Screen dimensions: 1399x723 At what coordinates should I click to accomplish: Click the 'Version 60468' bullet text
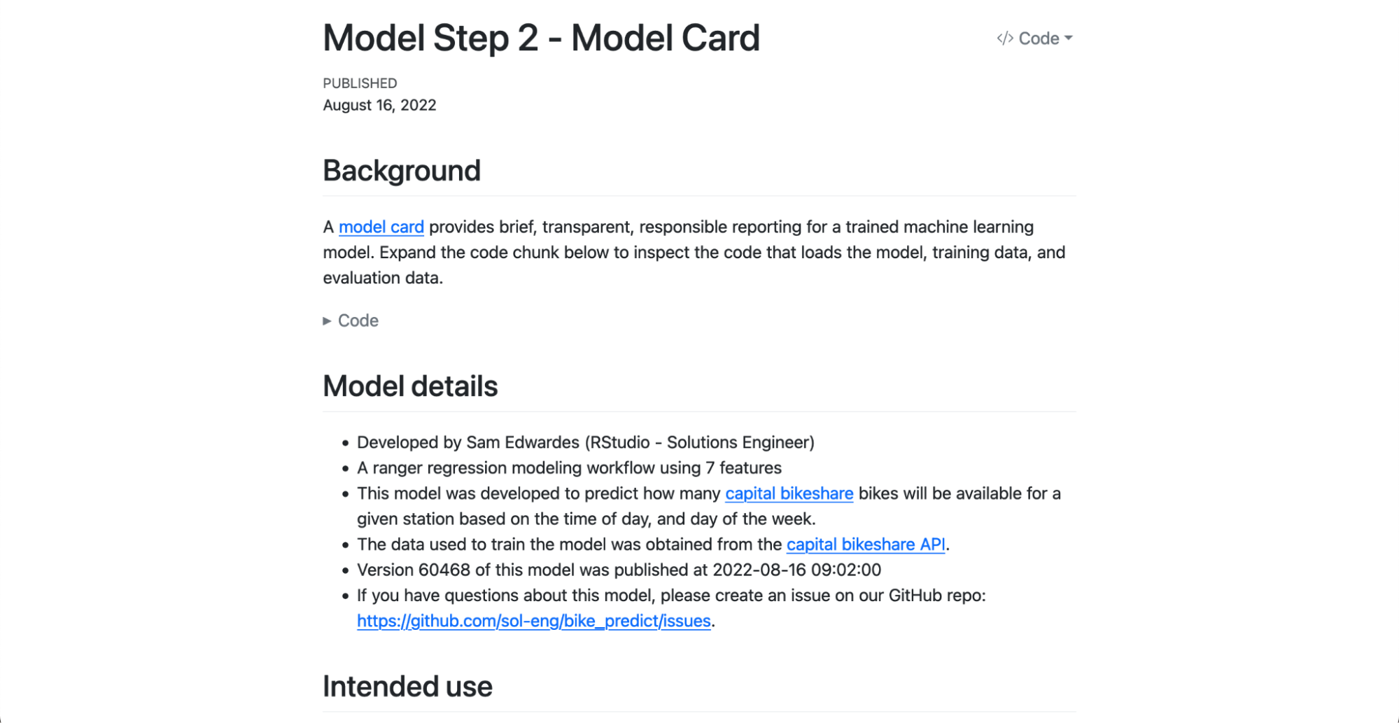point(619,570)
